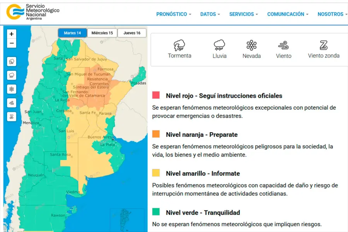348x232 pixels.
Task: Expand the Comunicación dropdown menu
Action: pos(288,14)
